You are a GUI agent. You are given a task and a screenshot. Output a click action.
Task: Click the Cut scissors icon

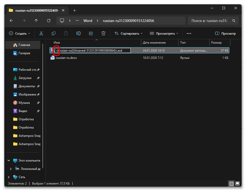click(41, 33)
